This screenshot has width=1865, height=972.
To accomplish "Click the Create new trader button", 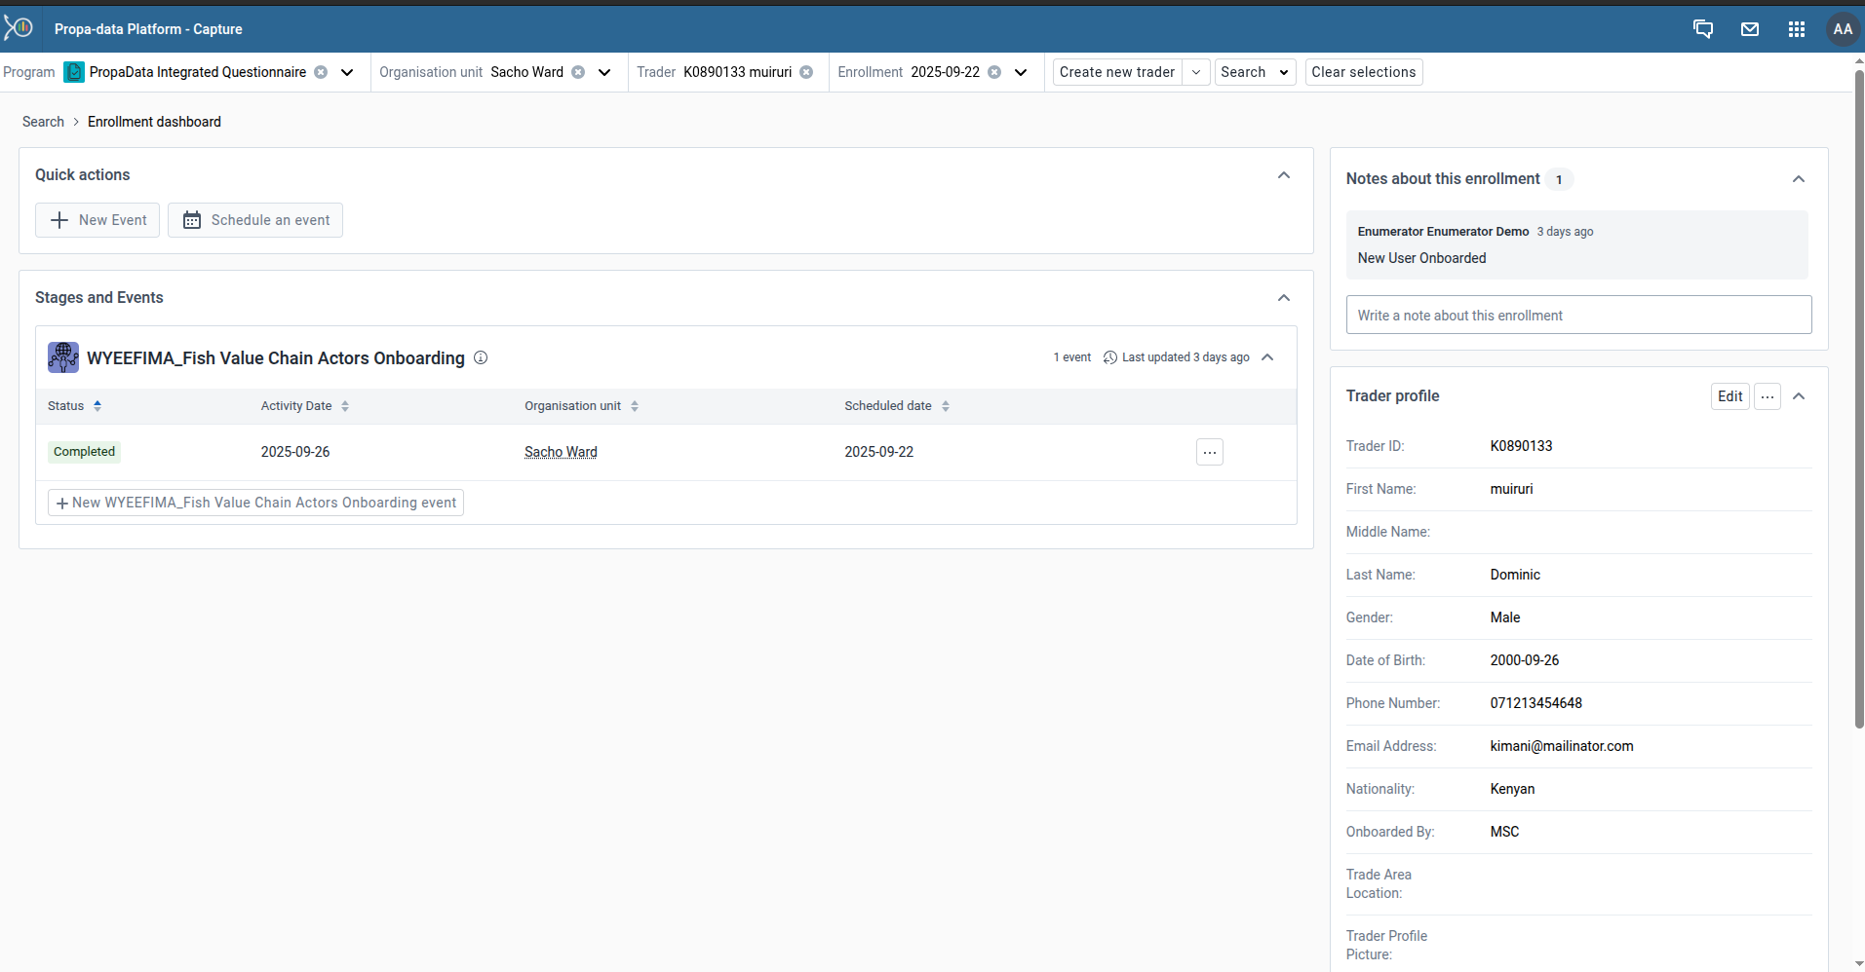I will (1116, 72).
